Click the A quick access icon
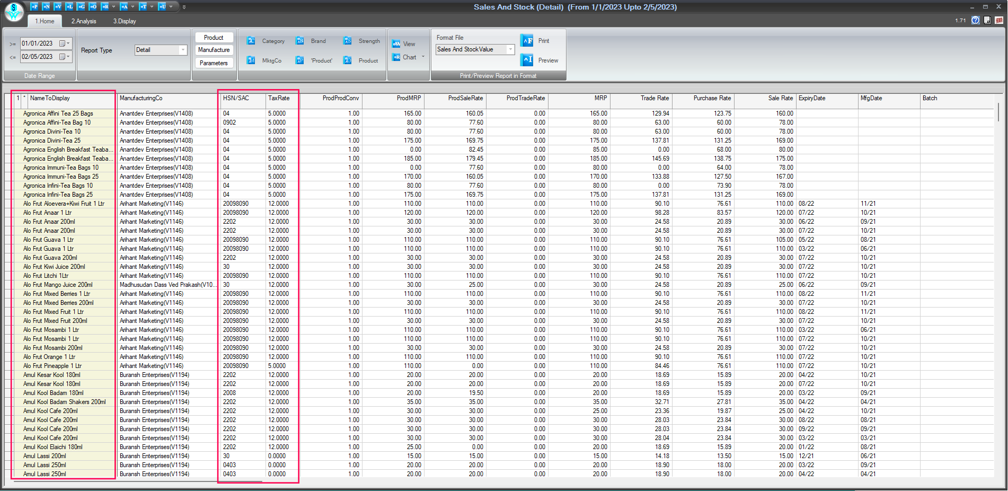This screenshot has width=1008, height=491. click(x=124, y=6)
